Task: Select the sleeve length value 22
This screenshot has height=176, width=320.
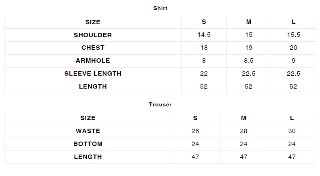Action: (204, 74)
